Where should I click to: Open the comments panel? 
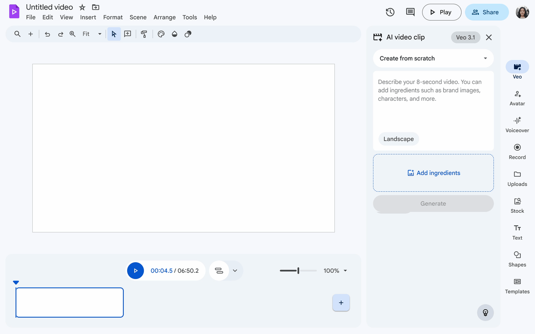[410, 12]
